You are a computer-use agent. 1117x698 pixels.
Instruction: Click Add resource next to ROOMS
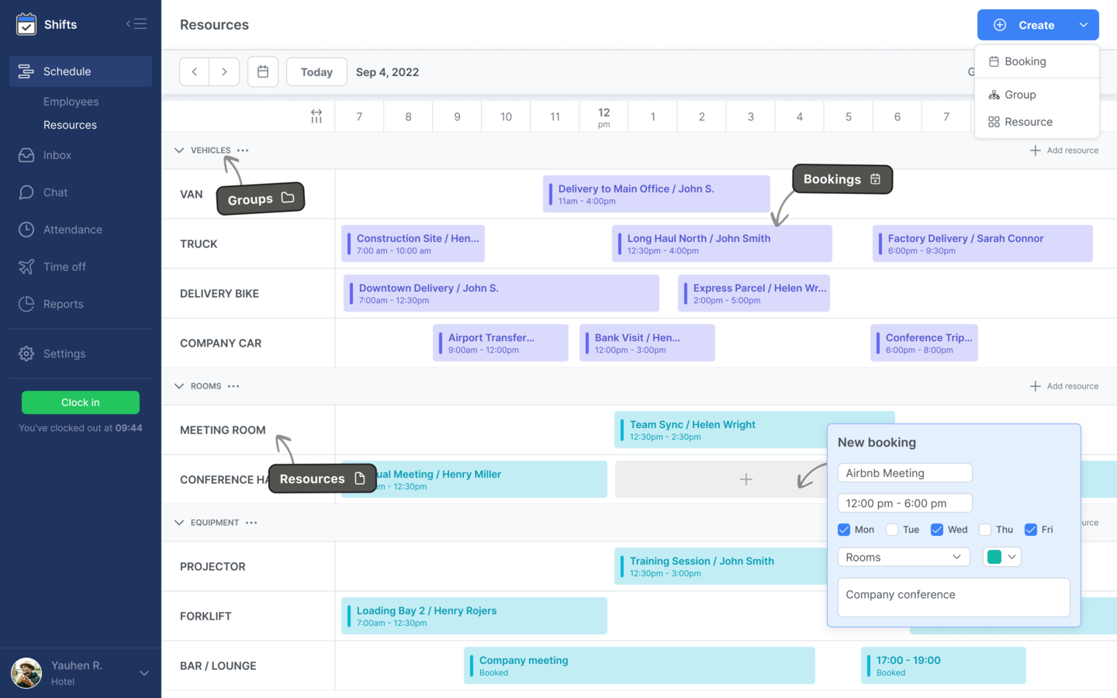[1064, 385]
